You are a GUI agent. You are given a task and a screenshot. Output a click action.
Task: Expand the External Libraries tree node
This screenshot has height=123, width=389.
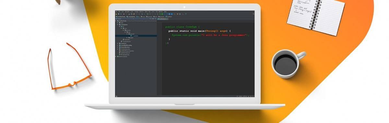(116, 57)
